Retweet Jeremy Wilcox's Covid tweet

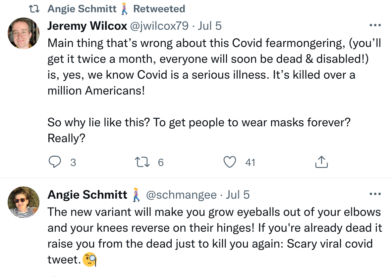click(x=142, y=162)
